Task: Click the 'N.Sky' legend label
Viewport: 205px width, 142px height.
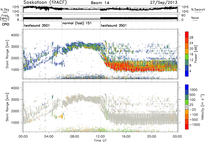Action: point(5,9)
